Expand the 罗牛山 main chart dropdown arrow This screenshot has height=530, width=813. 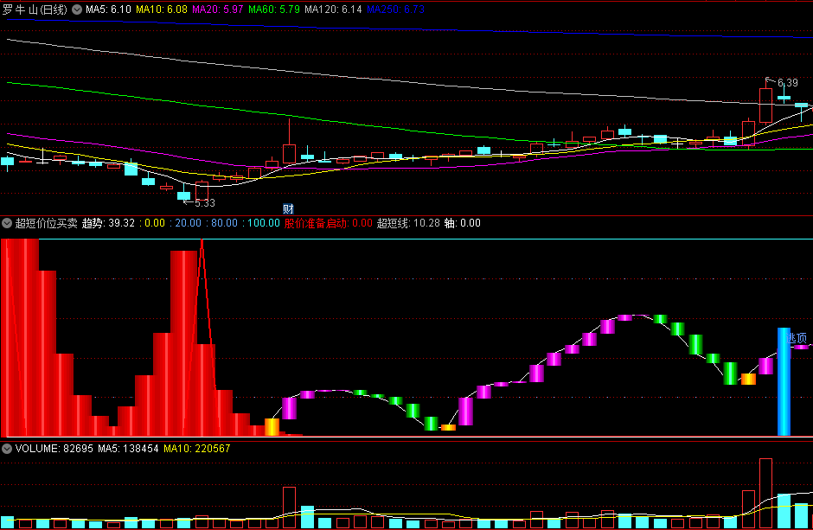[x=77, y=10]
